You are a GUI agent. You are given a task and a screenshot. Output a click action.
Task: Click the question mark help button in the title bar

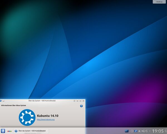tap(75, 100)
